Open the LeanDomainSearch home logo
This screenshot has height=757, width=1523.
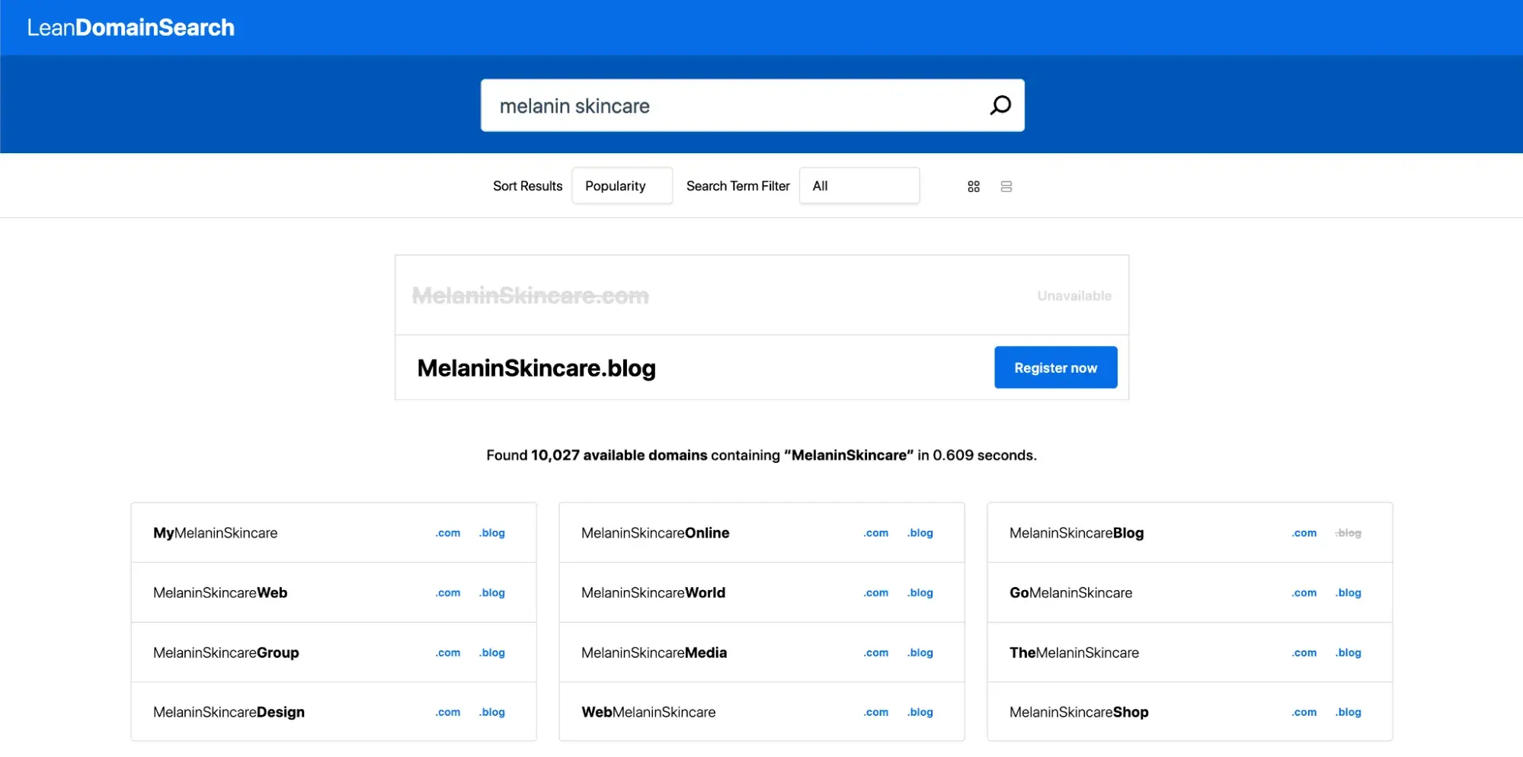click(130, 27)
